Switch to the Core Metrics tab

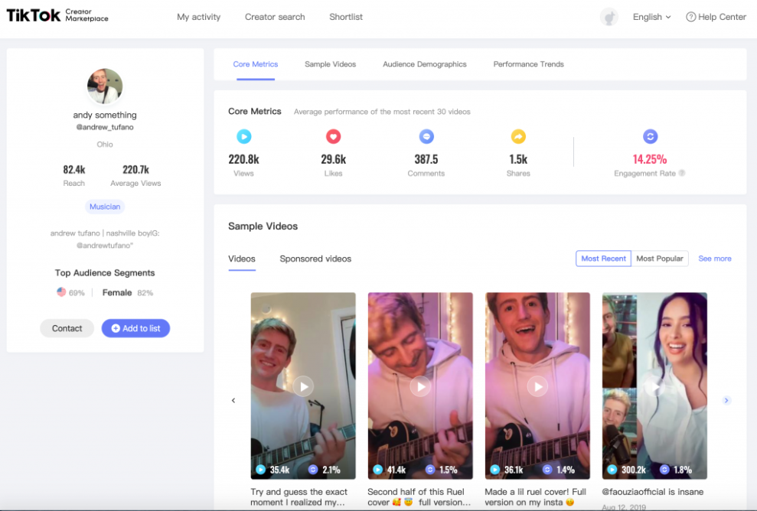coord(256,64)
